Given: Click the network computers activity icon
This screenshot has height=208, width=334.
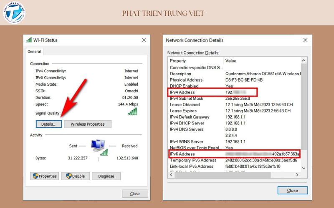Looking at the screenshot, I should click(99, 146).
